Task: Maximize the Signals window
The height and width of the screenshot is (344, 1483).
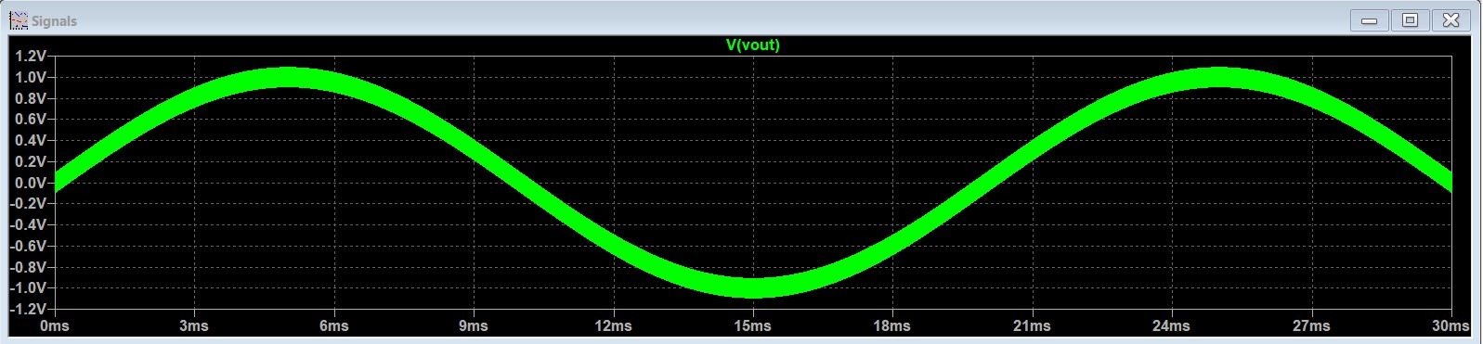Action: [1410, 20]
